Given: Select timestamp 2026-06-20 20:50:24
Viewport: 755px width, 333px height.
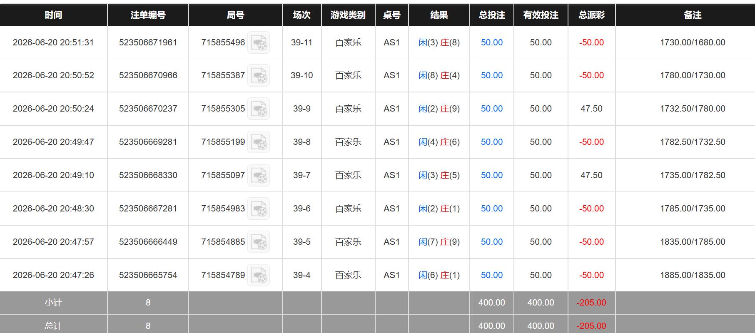Looking at the screenshot, I should [53, 109].
